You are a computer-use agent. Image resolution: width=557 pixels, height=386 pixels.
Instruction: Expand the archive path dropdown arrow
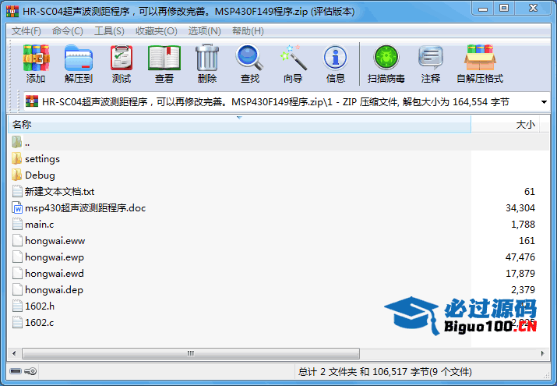(x=544, y=102)
